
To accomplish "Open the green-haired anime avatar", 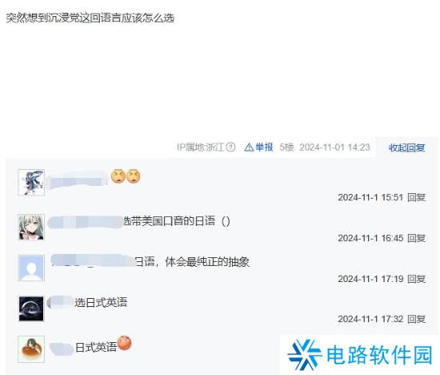I will click(x=31, y=227).
